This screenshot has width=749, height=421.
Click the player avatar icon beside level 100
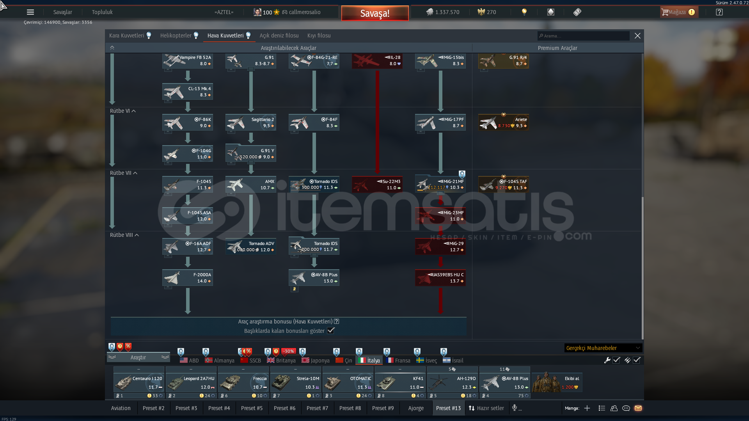click(x=257, y=12)
